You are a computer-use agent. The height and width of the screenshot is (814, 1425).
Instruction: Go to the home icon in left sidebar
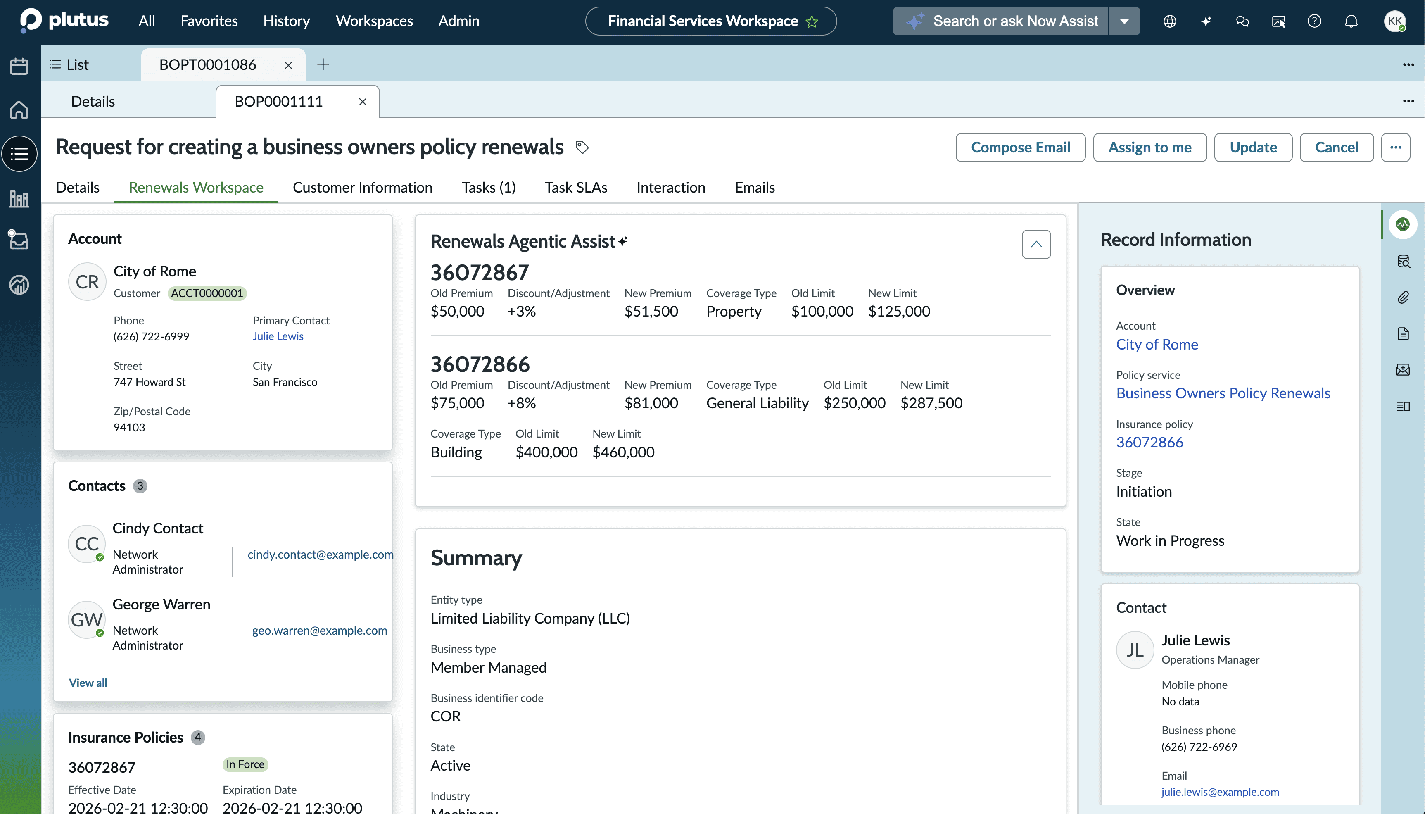pyautogui.click(x=19, y=110)
